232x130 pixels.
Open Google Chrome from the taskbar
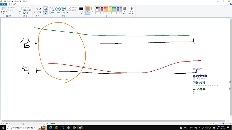point(74,128)
